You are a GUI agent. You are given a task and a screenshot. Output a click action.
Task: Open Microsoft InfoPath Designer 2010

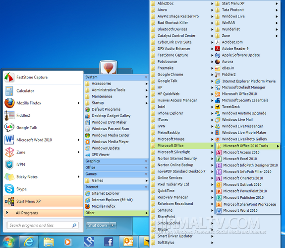(247, 165)
